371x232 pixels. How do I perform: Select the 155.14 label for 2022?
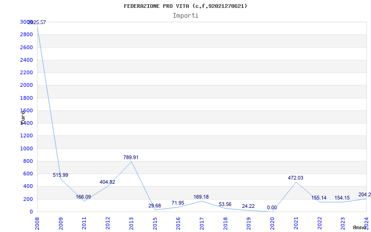319,198
